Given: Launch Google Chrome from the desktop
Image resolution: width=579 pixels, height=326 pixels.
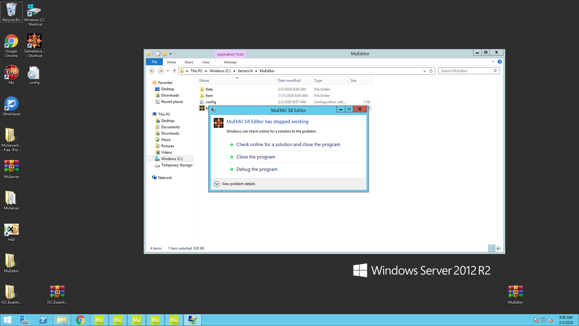Looking at the screenshot, I should [x=11, y=46].
